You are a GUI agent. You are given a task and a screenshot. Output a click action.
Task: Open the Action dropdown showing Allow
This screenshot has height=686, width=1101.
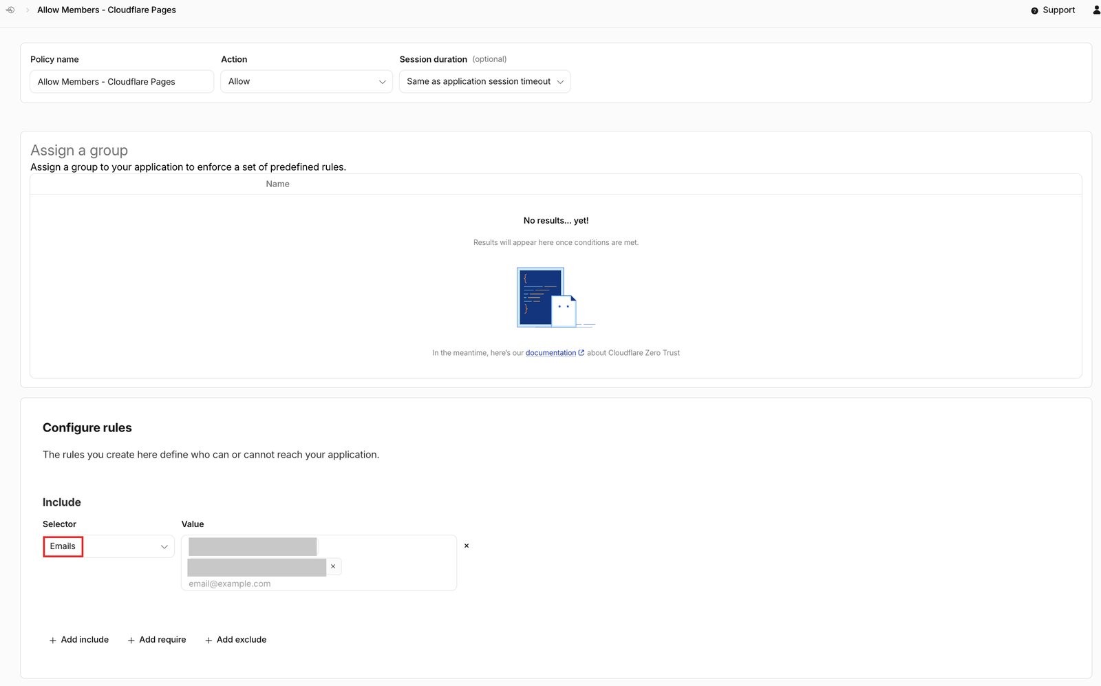point(306,81)
